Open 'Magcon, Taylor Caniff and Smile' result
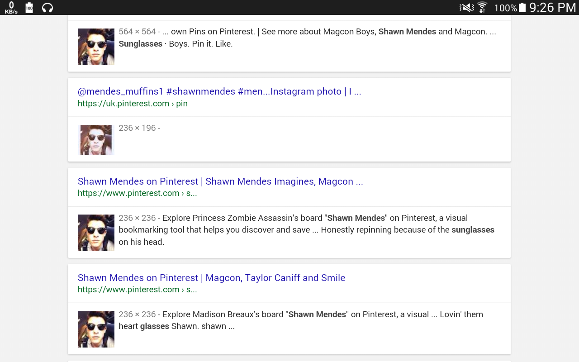The height and width of the screenshot is (362, 579). [211, 278]
